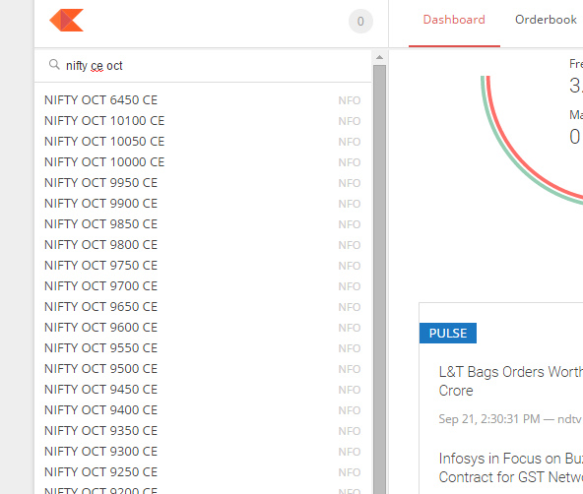
Task: Open the L&T Bags Orders news link
Action: 510,381
